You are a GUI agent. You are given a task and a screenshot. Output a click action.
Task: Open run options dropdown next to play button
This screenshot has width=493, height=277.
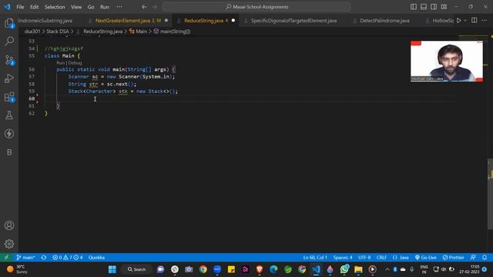coord(465,21)
